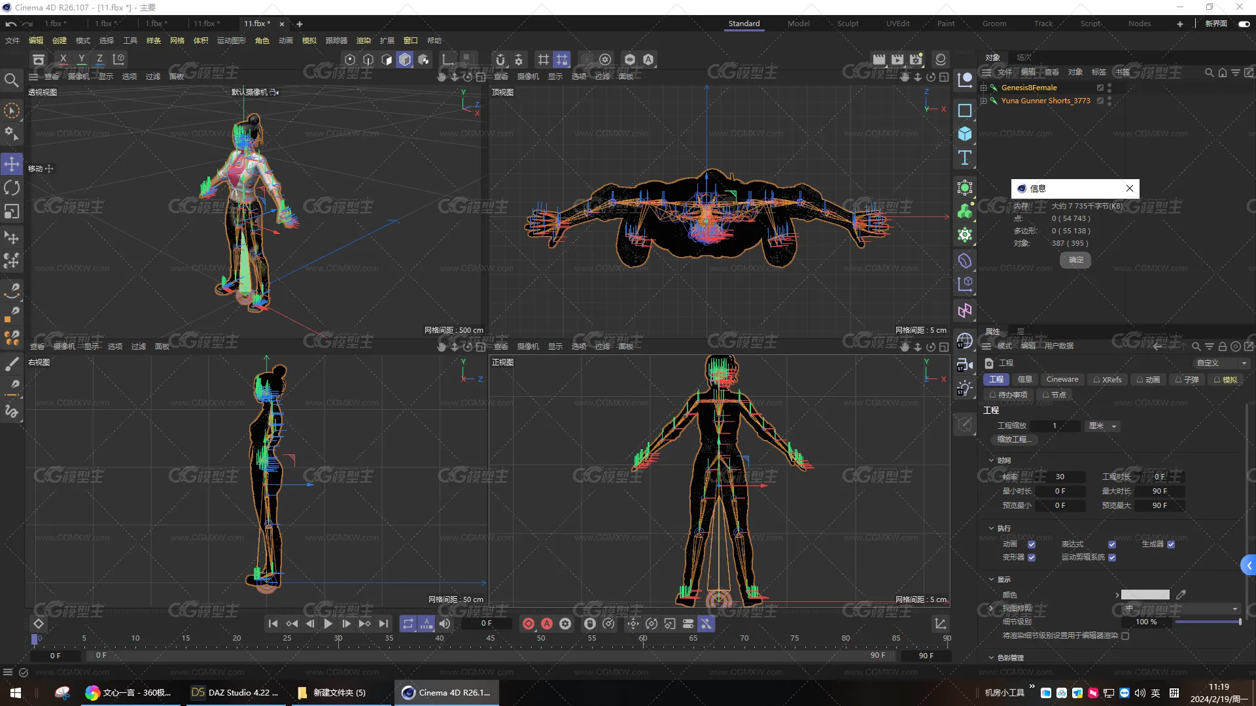
Task: Uncheck the 表达式 checkbox
Action: (1112, 545)
